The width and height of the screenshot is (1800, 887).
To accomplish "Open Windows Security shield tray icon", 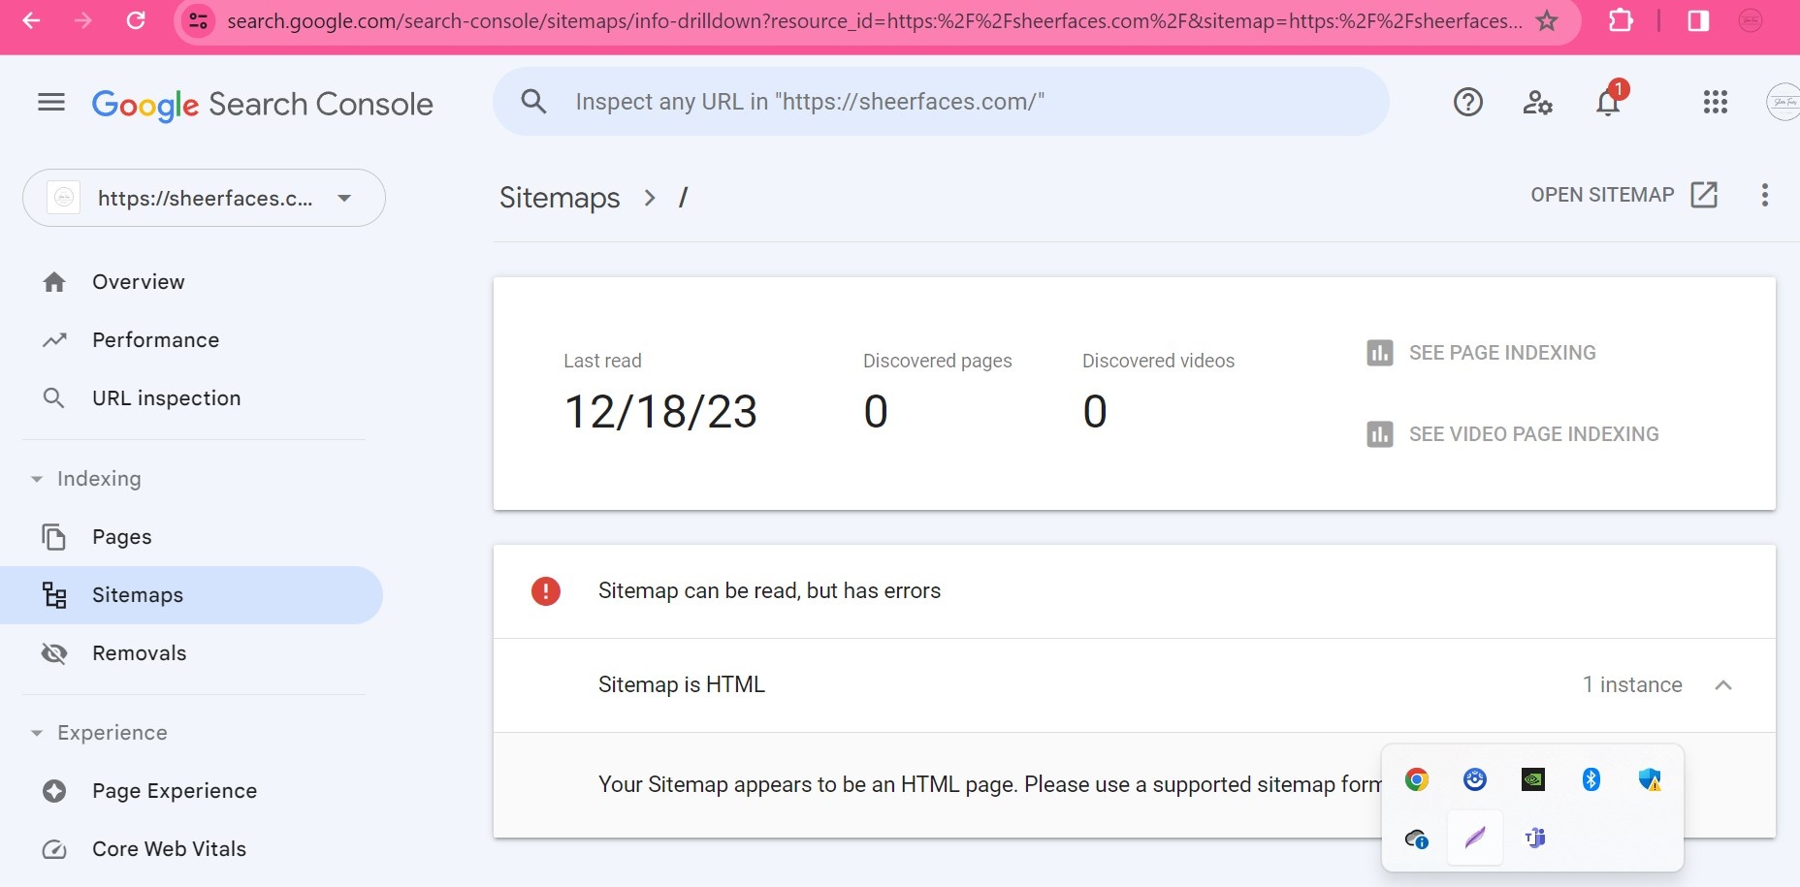I will coord(1650,779).
